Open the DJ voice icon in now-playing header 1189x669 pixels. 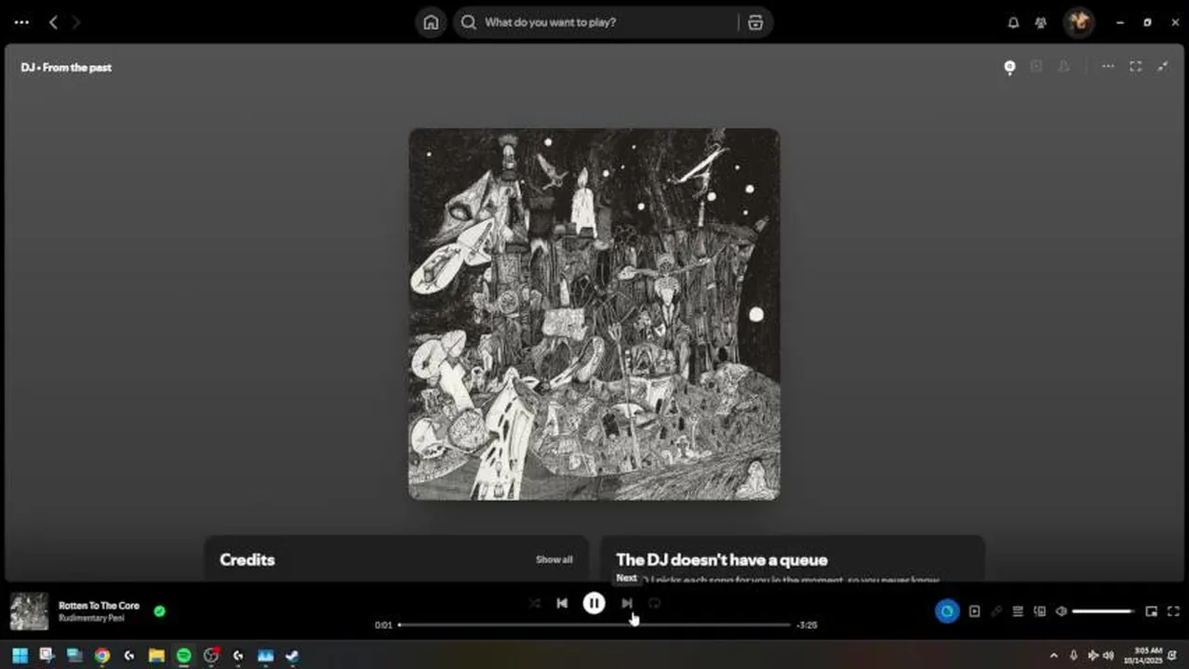pos(1009,67)
